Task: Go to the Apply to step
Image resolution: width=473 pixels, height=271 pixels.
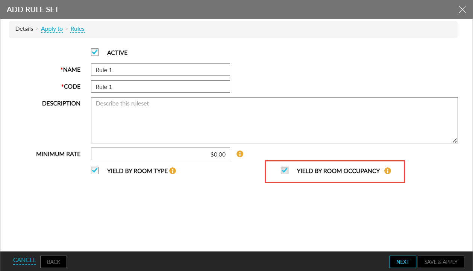Action: 52,29
